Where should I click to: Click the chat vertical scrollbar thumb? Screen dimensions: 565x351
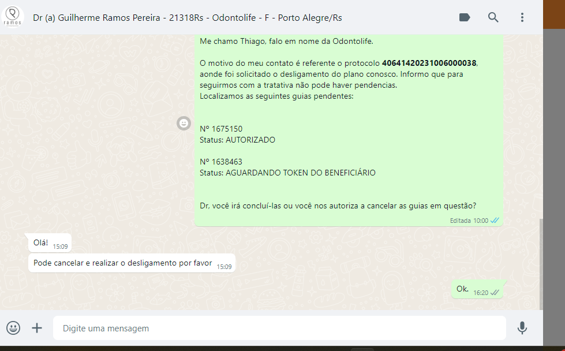pos(541,264)
